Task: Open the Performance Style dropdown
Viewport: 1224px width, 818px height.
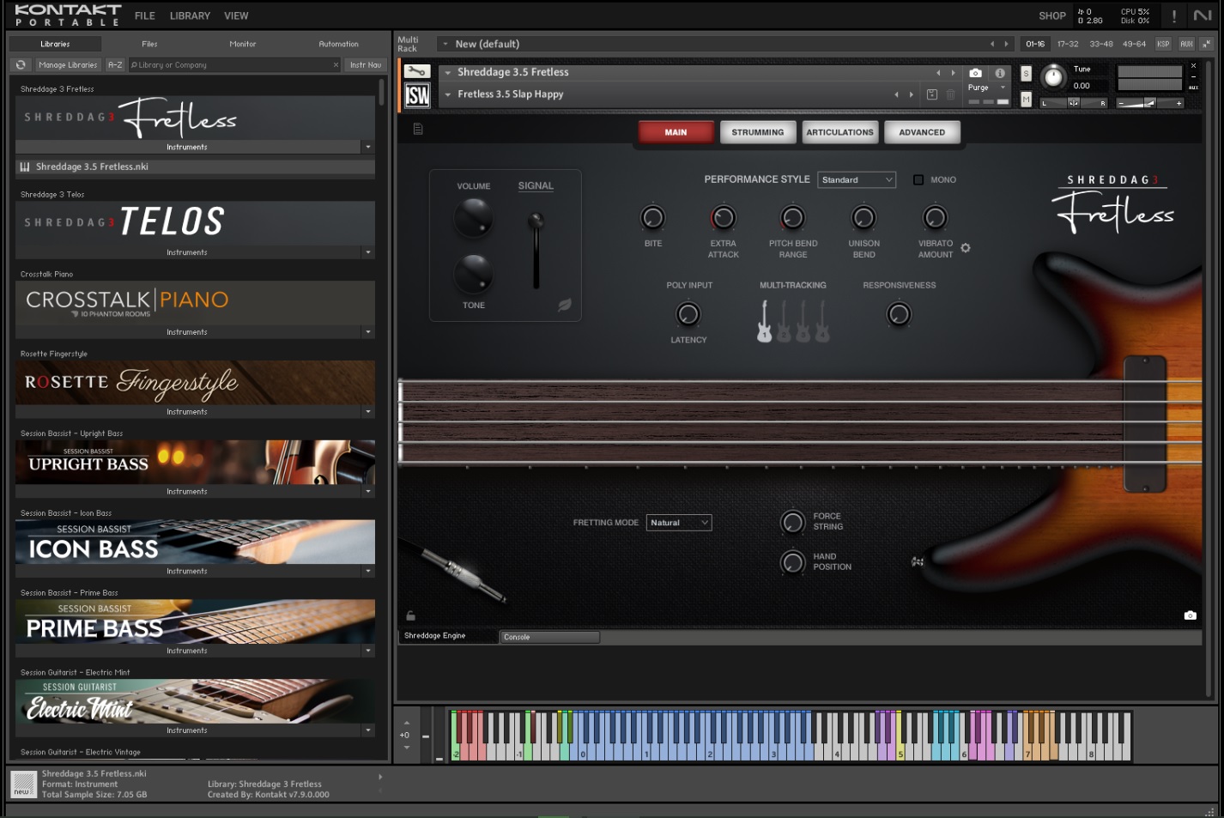Action: tap(856, 180)
